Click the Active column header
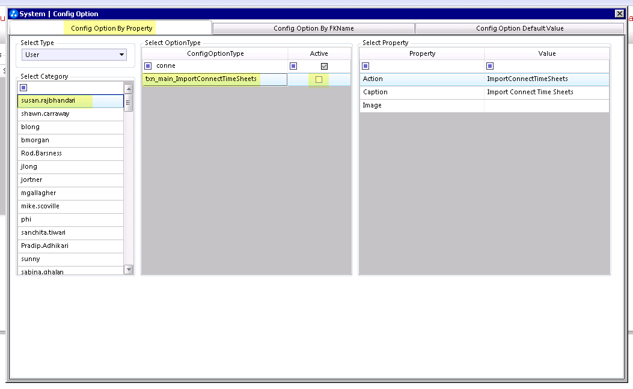The width and height of the screenshot is (633, 389). pos(319,53)
